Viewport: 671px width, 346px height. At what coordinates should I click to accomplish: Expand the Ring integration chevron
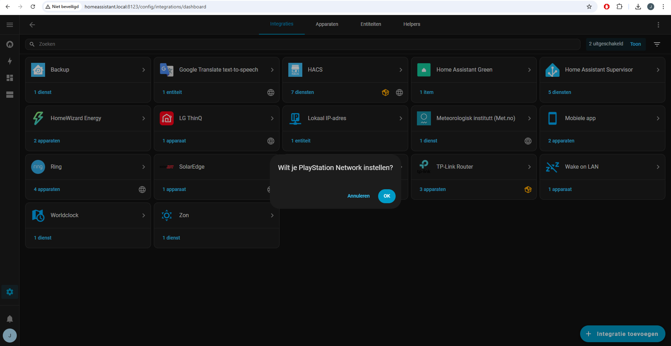pyautogui.click(x=144, y=167)
